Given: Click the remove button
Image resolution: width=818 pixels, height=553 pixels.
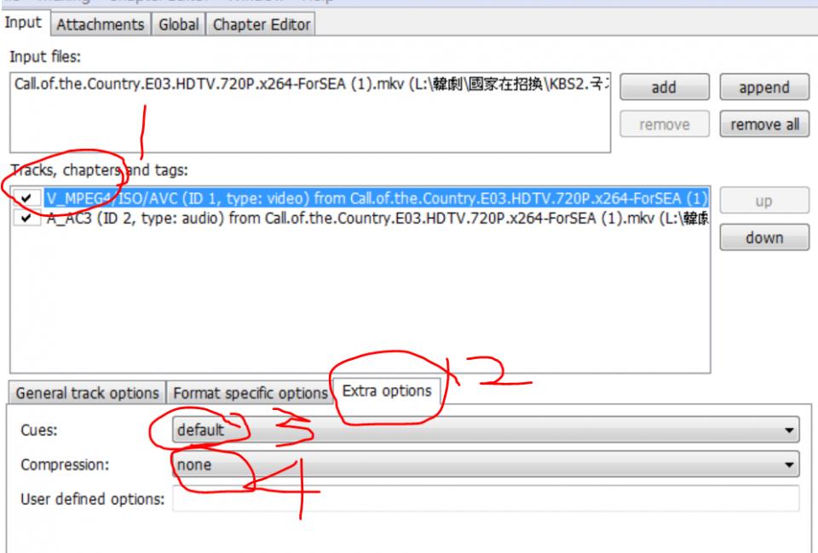Looking at the screenshot, I should coord(664,124).
